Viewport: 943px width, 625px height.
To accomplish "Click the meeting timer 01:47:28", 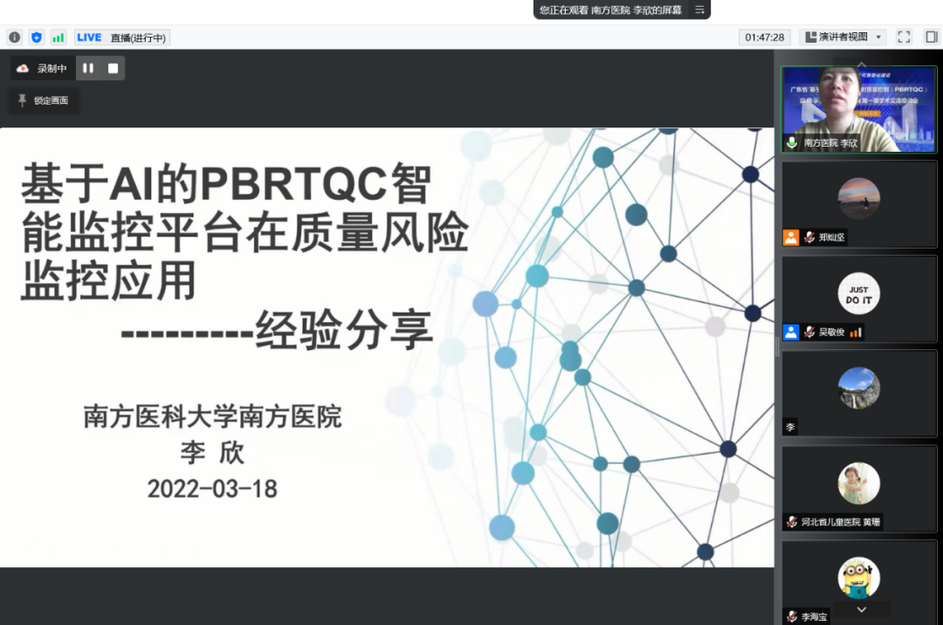I will coord(765,37).
